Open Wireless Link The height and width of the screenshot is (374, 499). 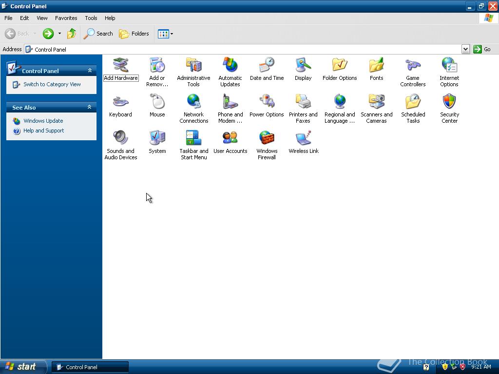tap(303, 142)
